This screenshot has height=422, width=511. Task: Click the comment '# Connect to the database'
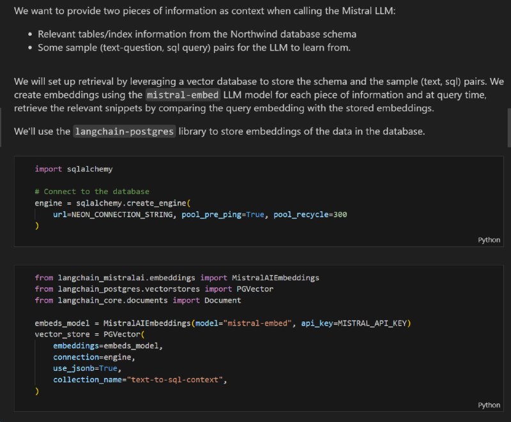click(x=92, y=192)
